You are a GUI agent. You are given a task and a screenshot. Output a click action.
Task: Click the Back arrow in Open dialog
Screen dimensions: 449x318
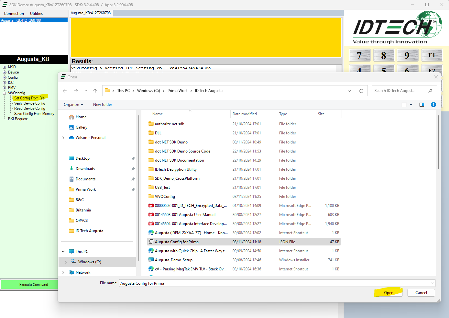tap(65, 91)
